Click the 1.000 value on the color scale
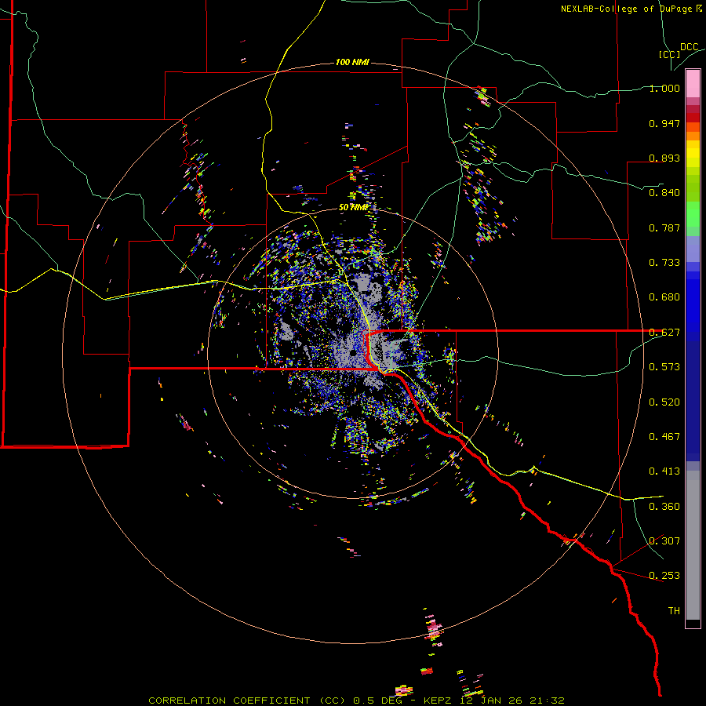The height and width of the screenshot is (706, 706). [664, 88]
